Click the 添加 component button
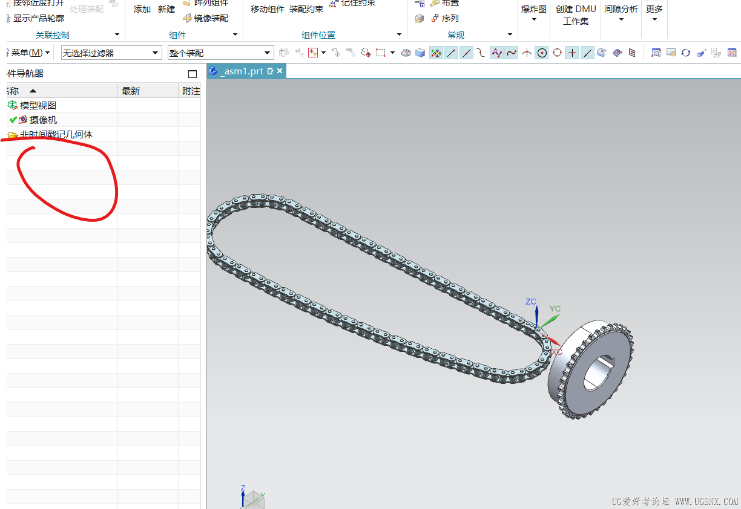The image size is (741, 509). pos(142,9)
